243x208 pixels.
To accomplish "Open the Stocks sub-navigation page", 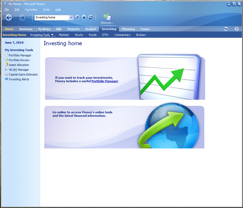I will 79,35.
